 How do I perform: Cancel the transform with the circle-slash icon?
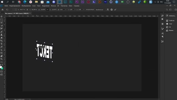pos(111,10)
